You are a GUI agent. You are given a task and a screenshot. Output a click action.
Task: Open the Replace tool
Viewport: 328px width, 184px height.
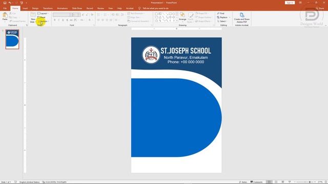coord(222,17)
